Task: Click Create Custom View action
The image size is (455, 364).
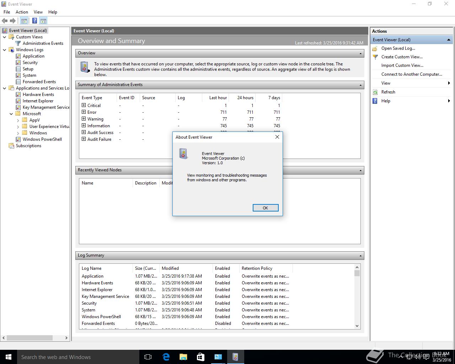Action: 402,57
